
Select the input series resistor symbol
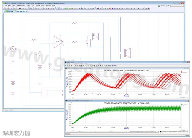34,40
